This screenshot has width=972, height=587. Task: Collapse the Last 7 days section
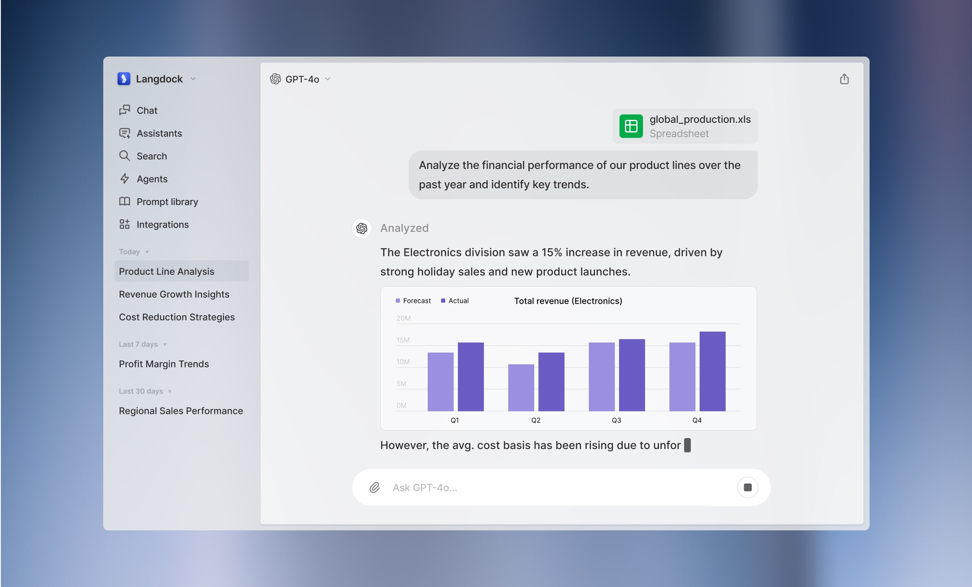point(165,344)
